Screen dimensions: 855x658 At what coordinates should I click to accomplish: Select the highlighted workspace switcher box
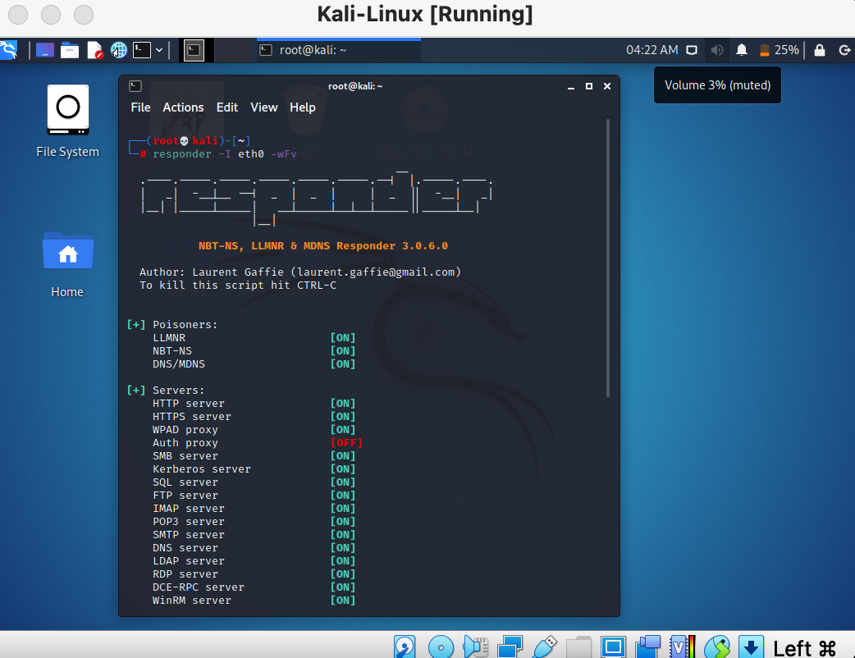click(x=194, y=50)
